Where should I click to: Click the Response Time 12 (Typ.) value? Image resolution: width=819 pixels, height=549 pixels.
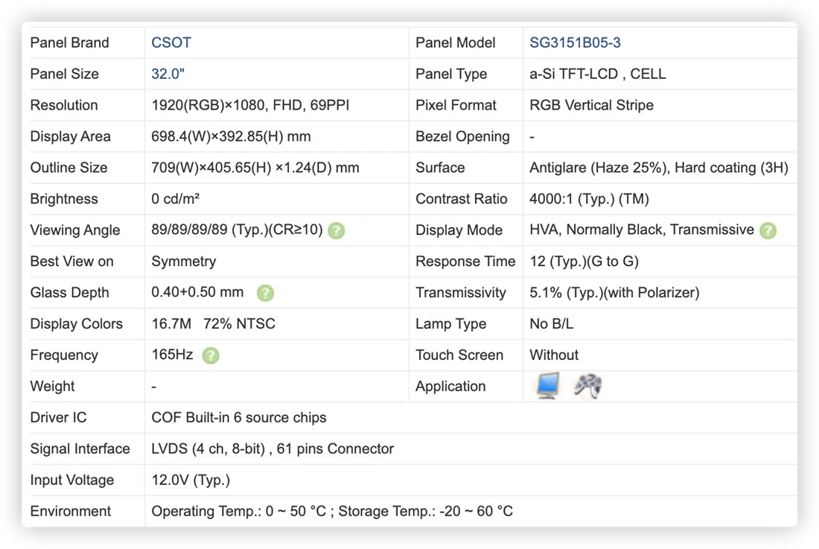(584, 261)
